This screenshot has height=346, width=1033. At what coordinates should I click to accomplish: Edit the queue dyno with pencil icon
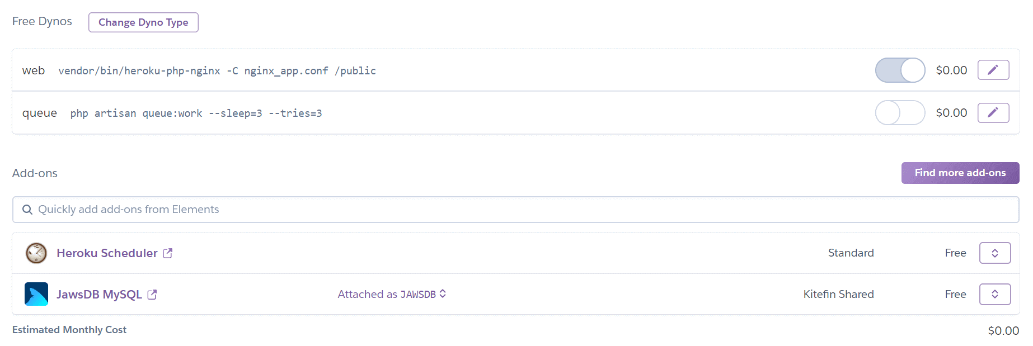tap(993, 113)
